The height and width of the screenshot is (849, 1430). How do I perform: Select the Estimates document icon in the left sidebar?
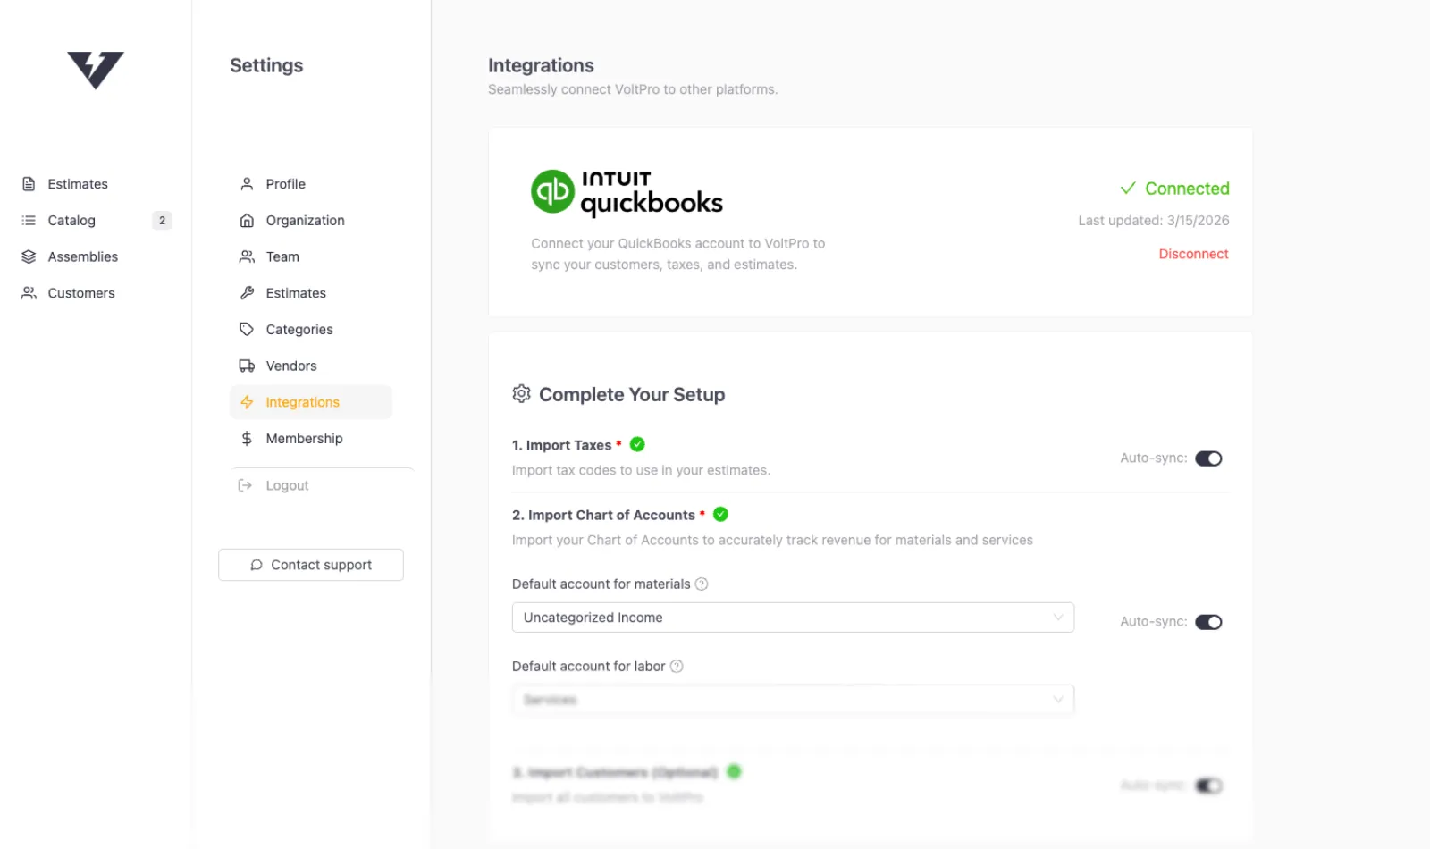pyautogui.click(x=28, y=183)
